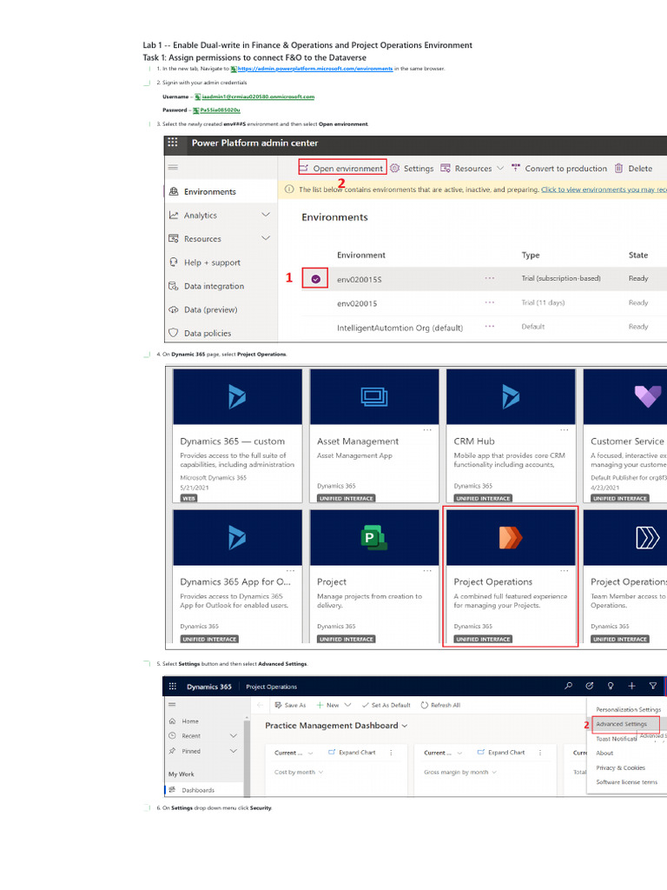The height and width of the screenshot is (890, 667).
Task: Click the plus quick-create icon
Action: pyautogui.click(x=631, y=686)
